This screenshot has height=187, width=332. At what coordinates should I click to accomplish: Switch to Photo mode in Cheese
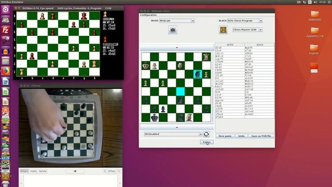click(24, 171)
